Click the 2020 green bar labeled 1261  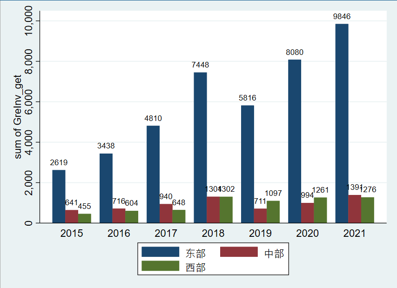click(x=320, y=210)
